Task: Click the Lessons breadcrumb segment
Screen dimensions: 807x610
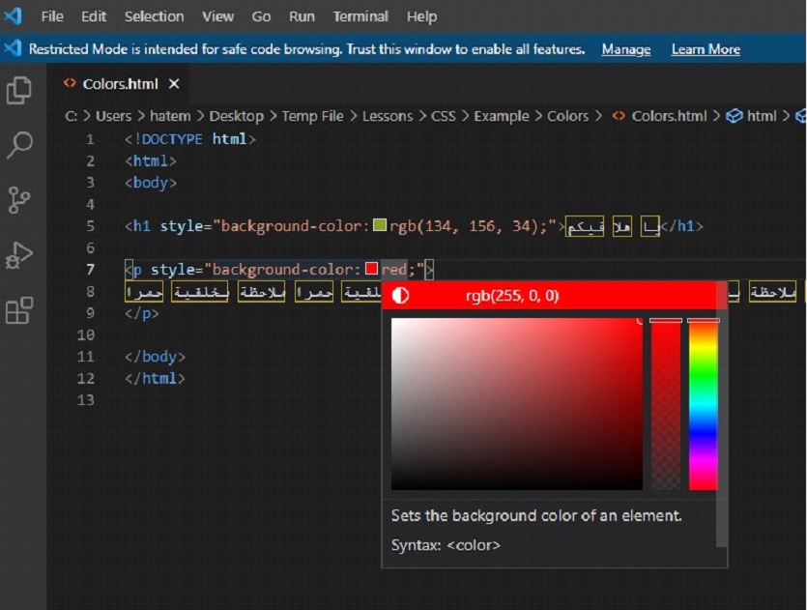Action: [387, 116]
